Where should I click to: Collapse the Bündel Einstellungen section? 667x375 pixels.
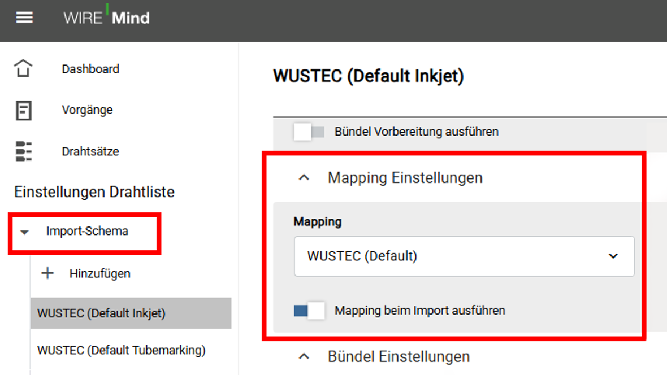point(304,357)
